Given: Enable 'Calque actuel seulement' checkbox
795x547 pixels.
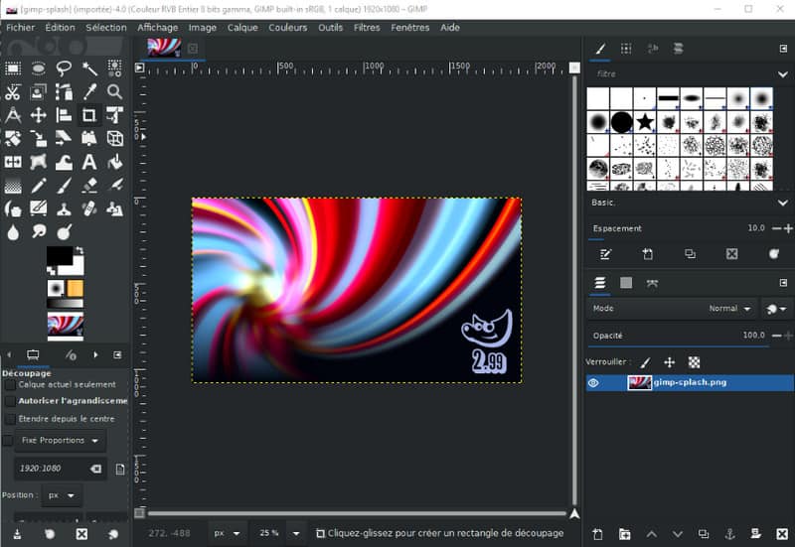Looking at the screenshot, I should coord(10,385).
